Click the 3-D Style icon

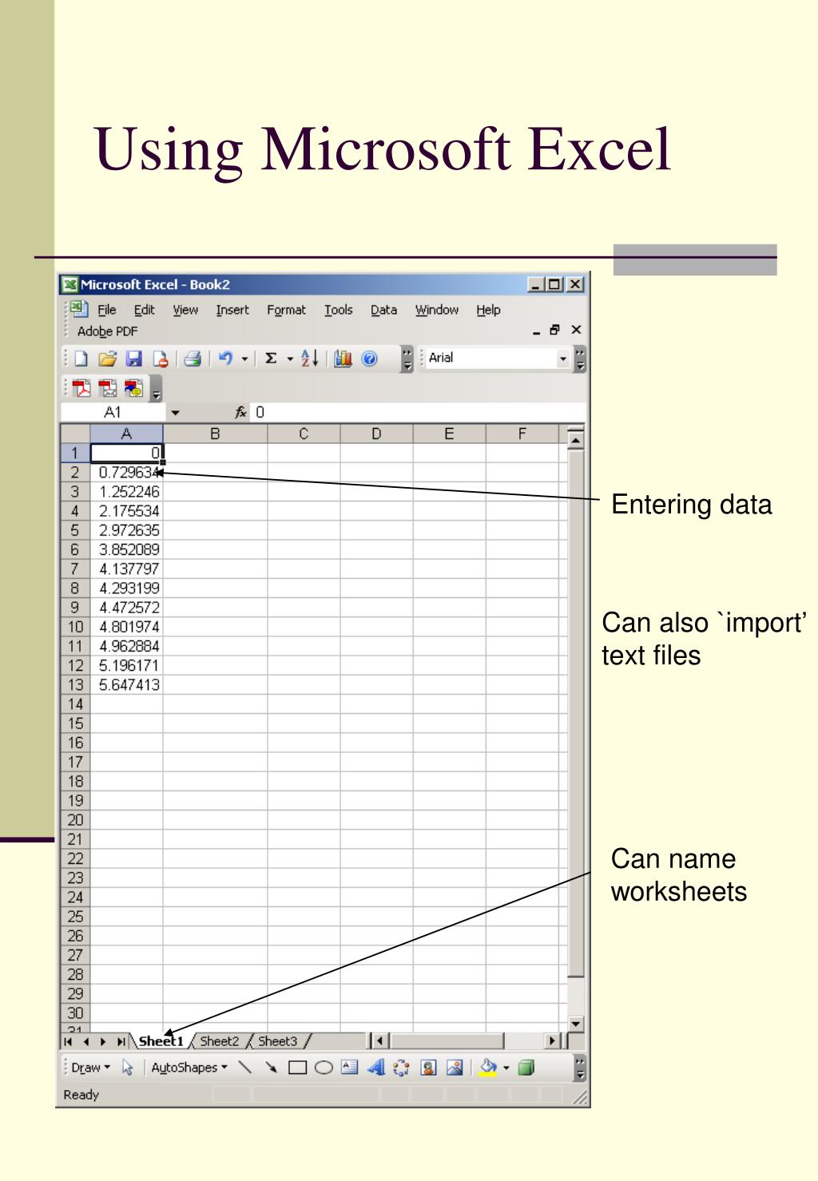[526, 1068]
